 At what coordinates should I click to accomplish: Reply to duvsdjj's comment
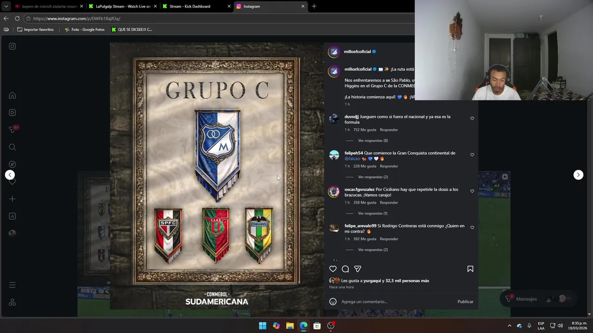pyautogui.click(x=389, y=130)
